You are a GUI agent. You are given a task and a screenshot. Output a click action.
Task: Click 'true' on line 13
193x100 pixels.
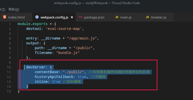(56, 82)
